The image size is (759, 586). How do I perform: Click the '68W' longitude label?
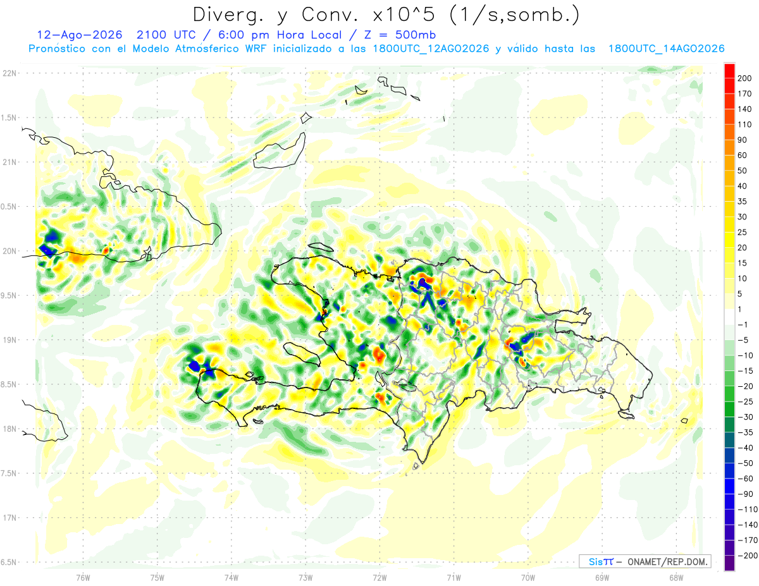pos(676,577)
